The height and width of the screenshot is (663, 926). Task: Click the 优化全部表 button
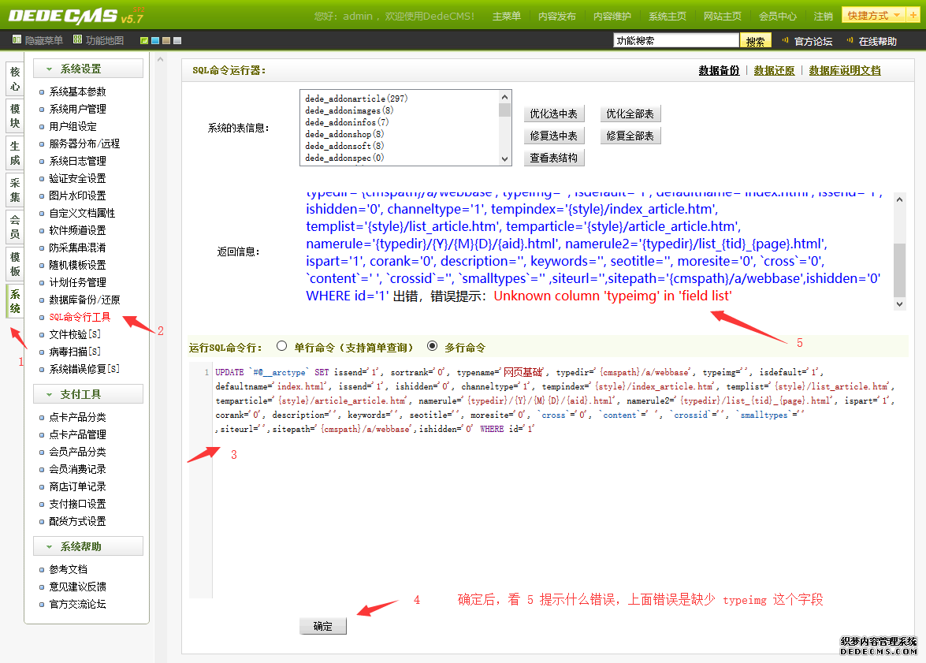point(630,114)
